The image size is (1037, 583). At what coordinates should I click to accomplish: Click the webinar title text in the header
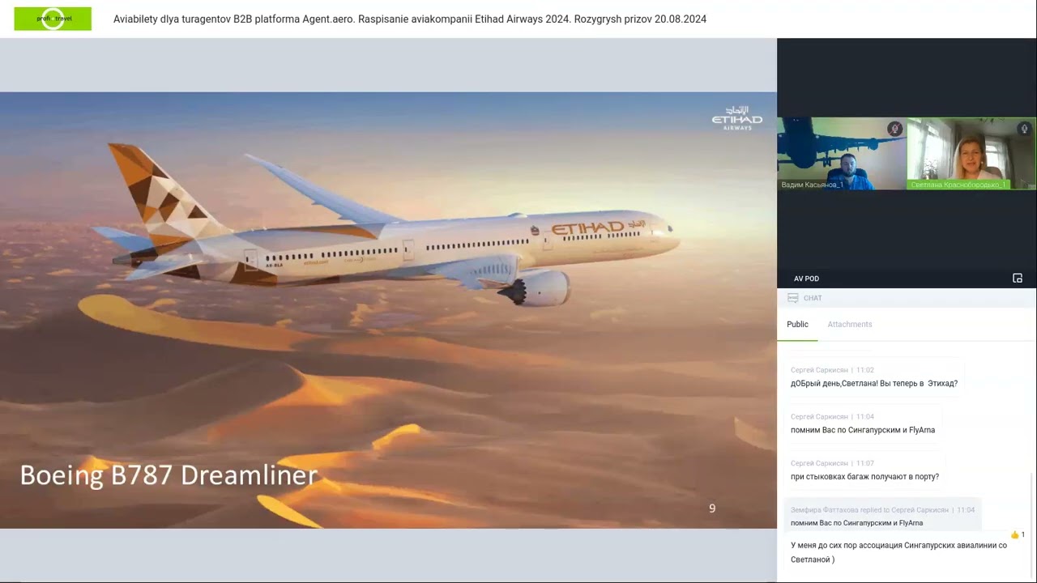(x=410, y=19)
